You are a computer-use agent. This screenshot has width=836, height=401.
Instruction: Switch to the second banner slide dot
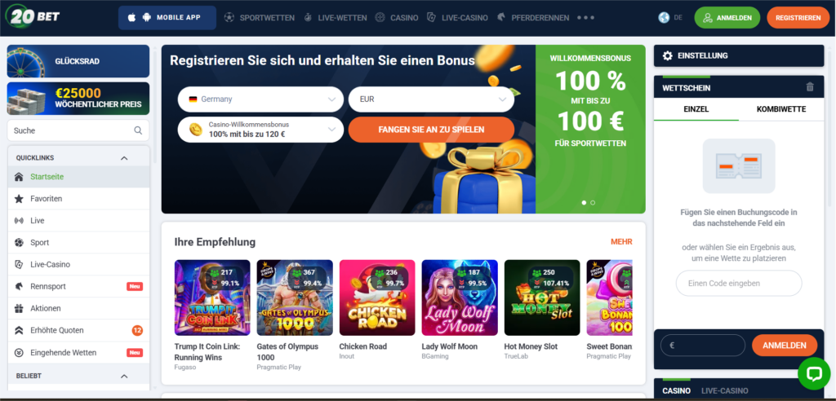[x=593, y=202]
